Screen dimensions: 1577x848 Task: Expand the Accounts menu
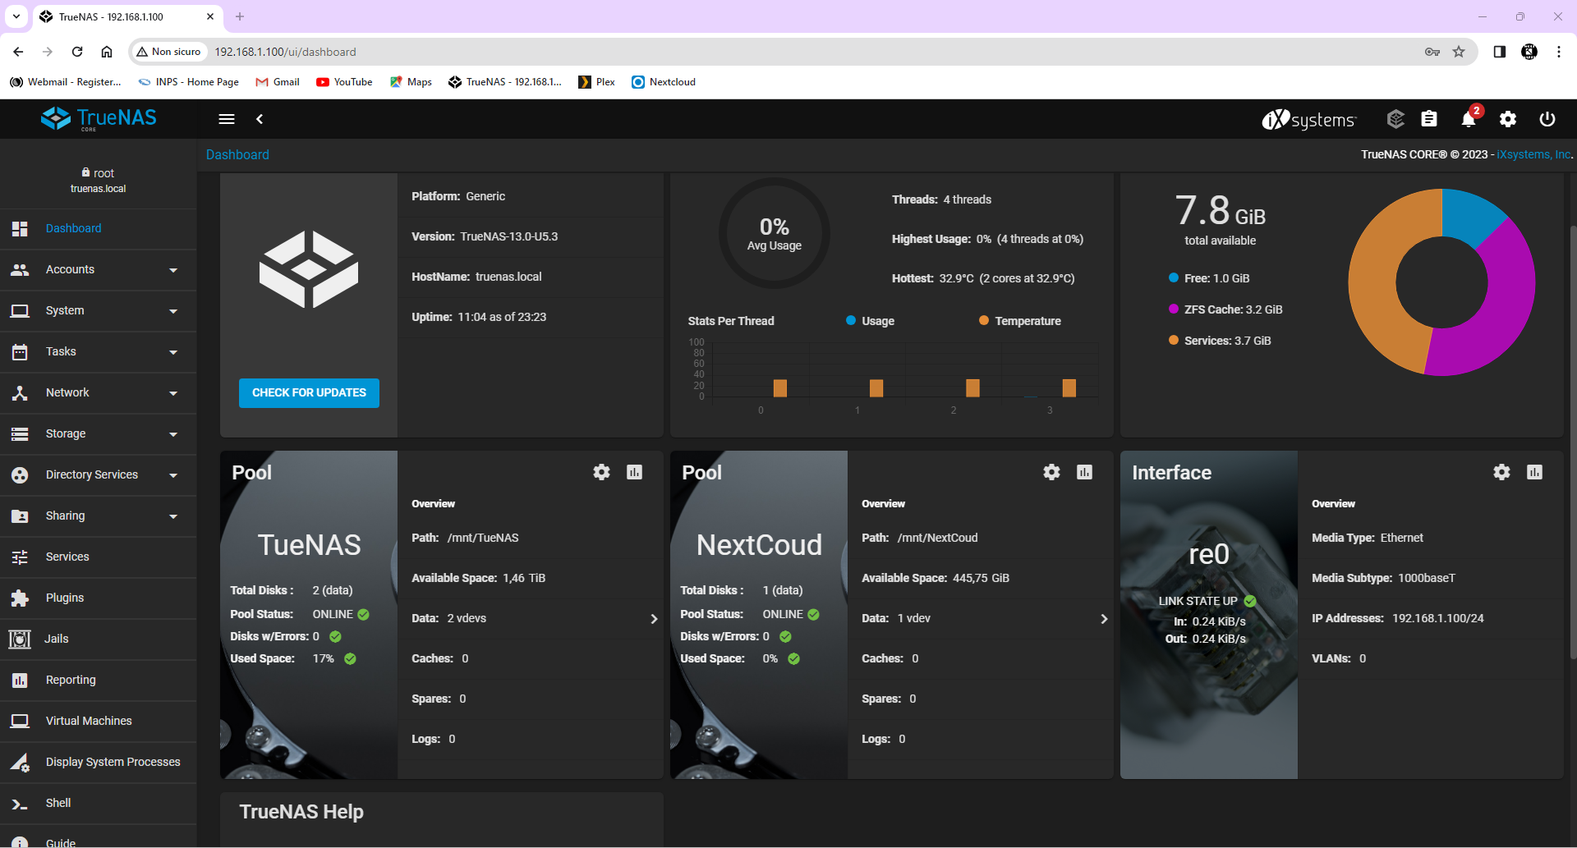coord(99,270)
